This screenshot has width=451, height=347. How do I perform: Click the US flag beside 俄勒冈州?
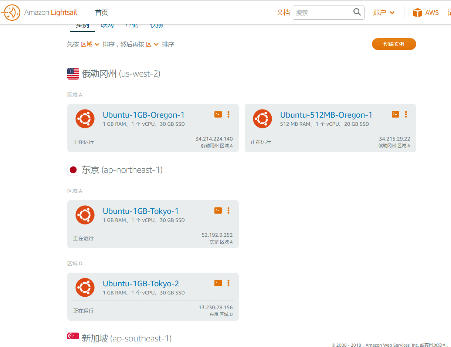(73, 74)
